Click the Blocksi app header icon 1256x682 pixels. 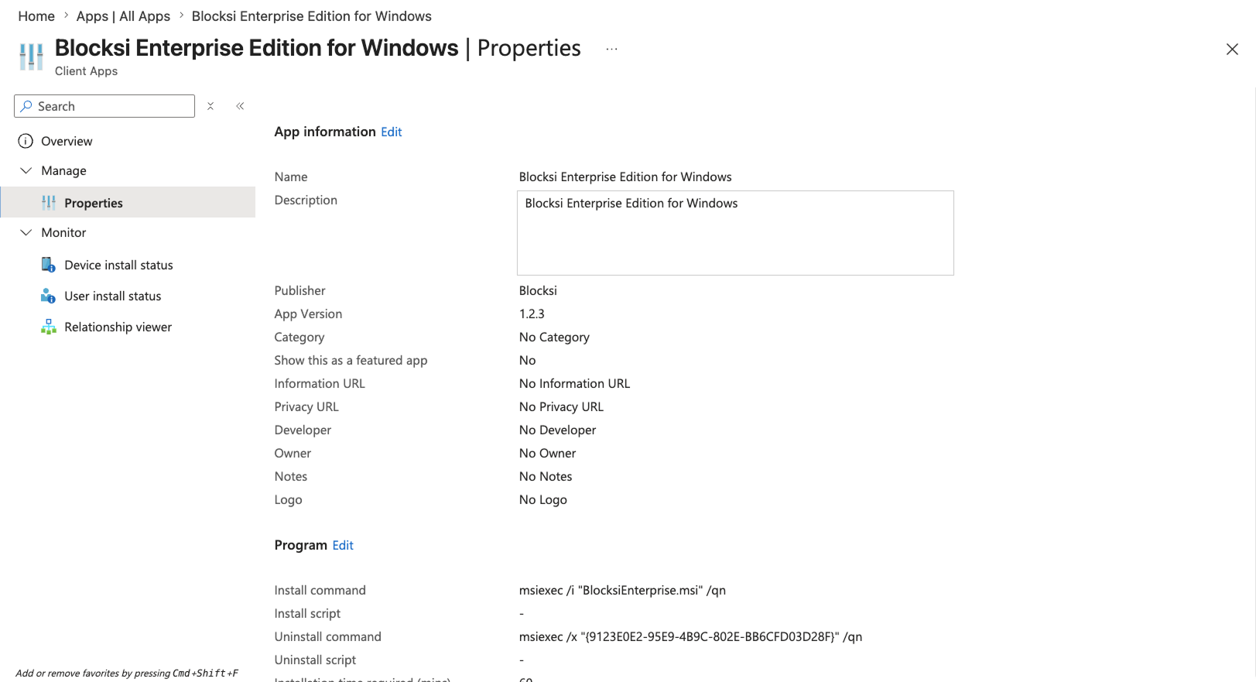click(x=31, y=57)
